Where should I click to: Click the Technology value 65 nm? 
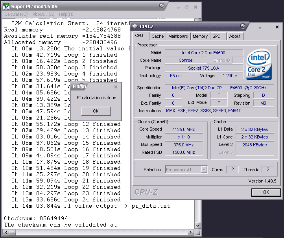(176, 76)
